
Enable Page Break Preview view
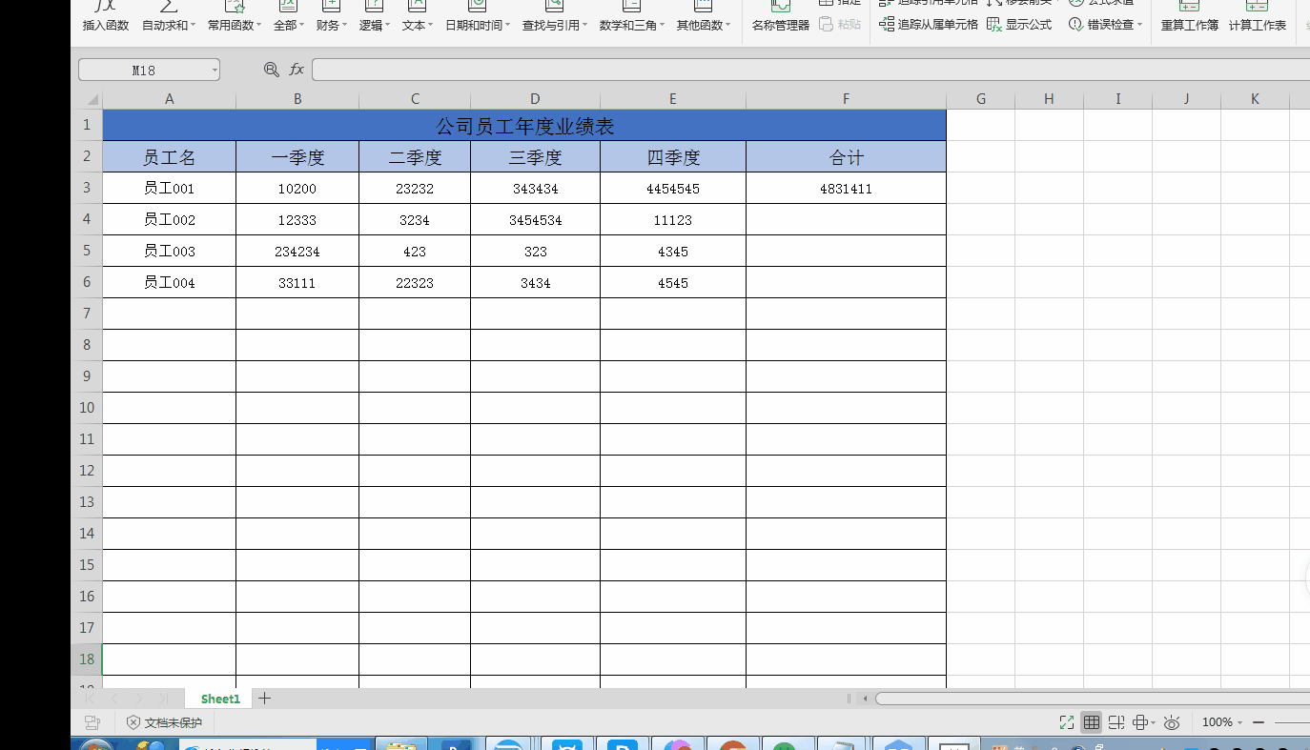pos(1116,722)
